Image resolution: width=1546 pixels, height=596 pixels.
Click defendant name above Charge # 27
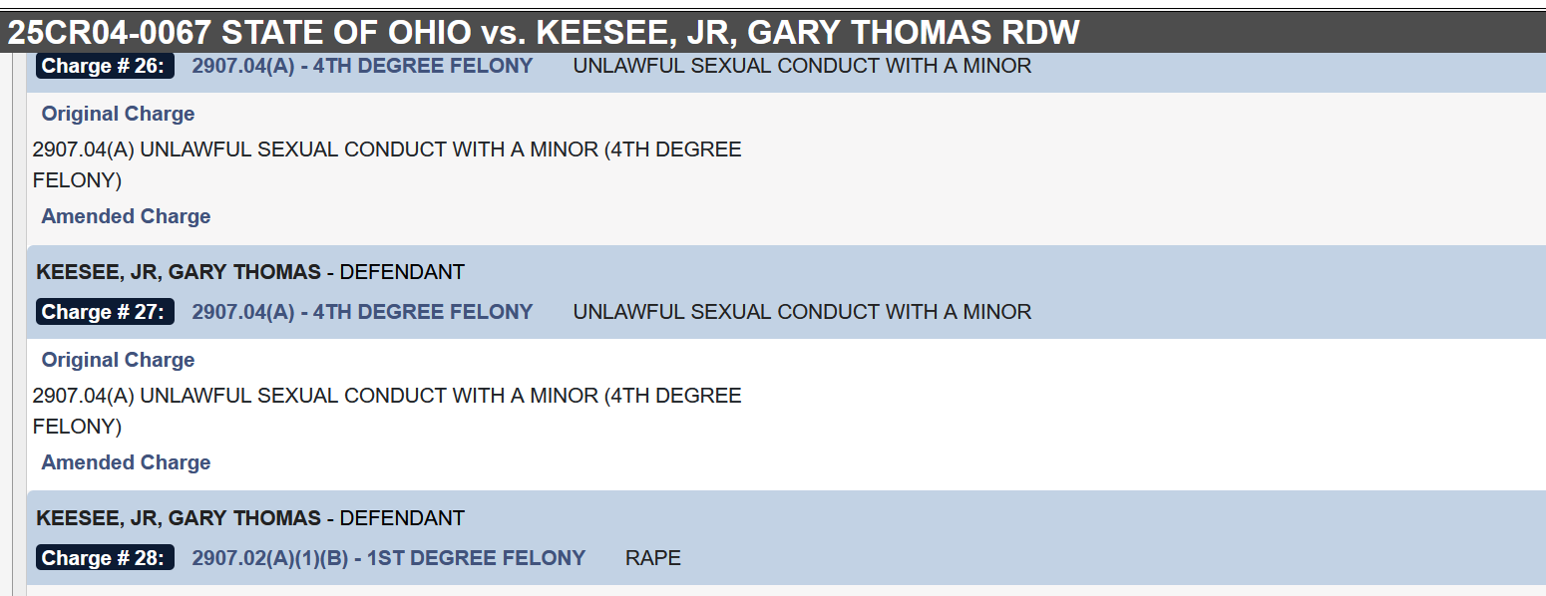179,271
